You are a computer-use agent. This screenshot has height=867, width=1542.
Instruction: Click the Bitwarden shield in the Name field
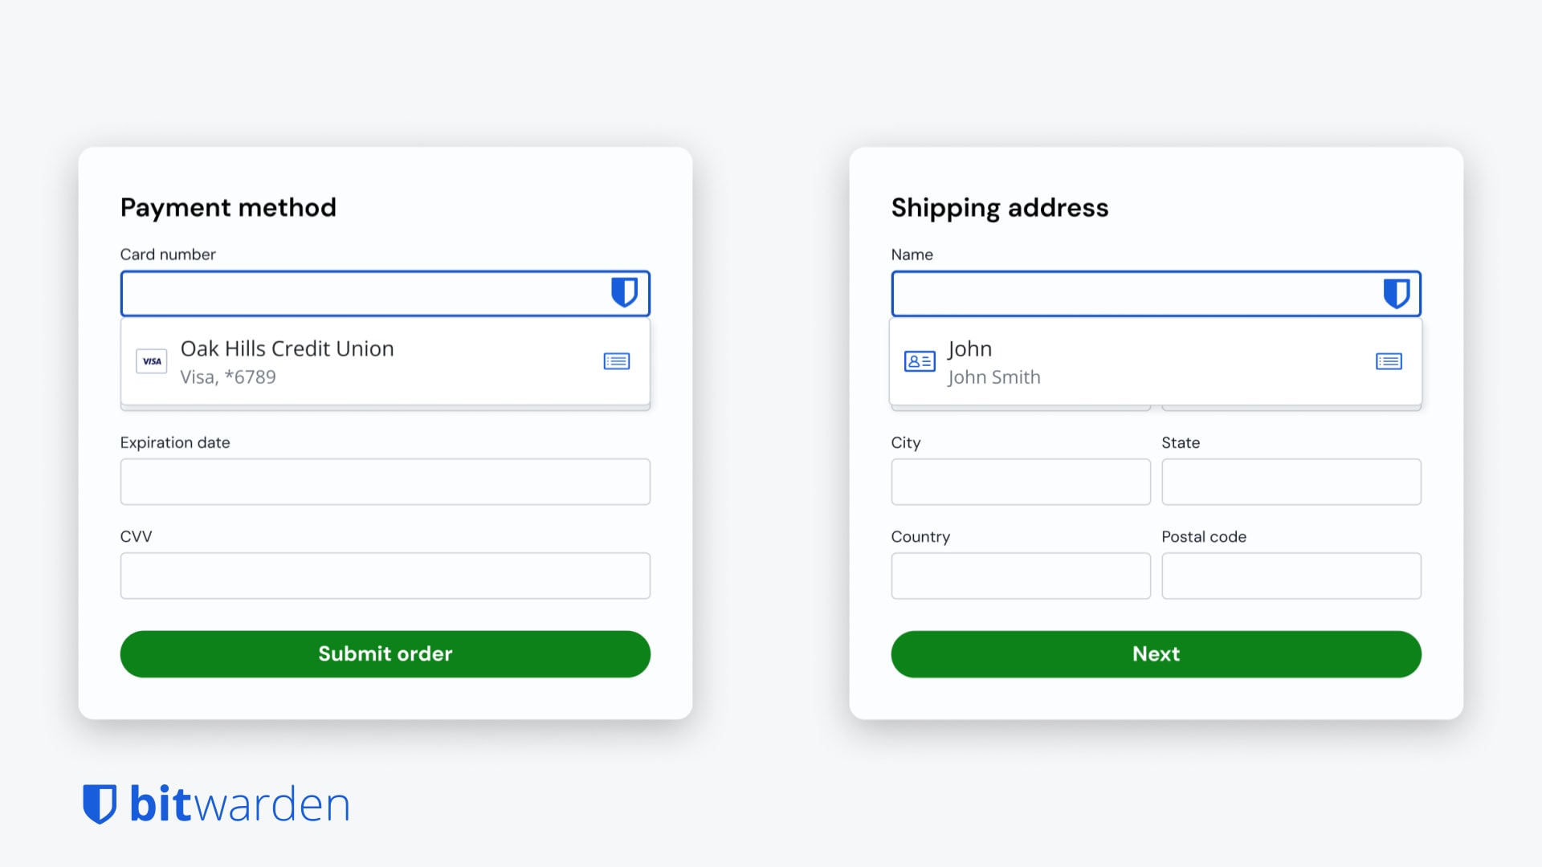(x=1396, y=293)
